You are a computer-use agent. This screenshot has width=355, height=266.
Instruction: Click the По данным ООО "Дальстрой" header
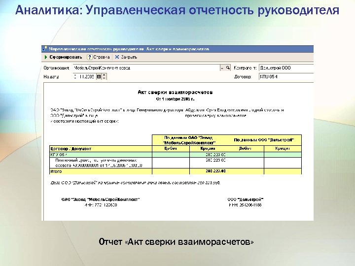[264, 140]
